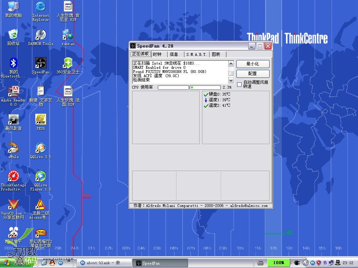This screenshot has height=268, width=358.
Task: Click log line Found FUJITSU MHV2080BH PL
Action: click(170, 72)
